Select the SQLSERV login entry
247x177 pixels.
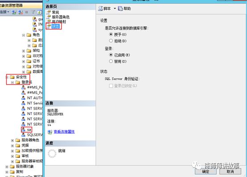pyautogui.click(x=35, y=135)
